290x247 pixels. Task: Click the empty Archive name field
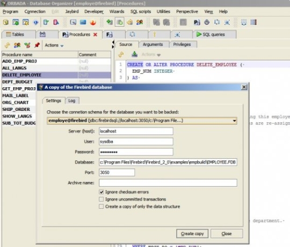168,183
